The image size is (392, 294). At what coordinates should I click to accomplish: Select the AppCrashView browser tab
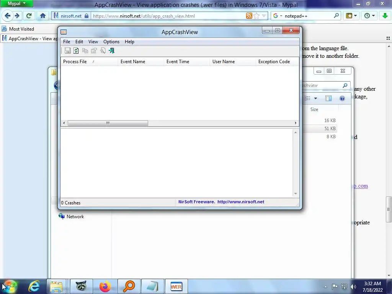[29, 39]
